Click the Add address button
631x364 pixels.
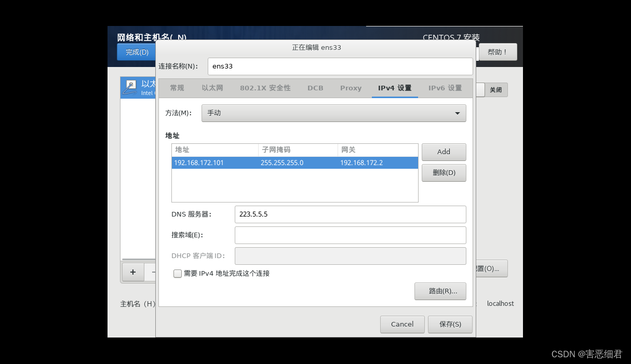coord(444,152)
